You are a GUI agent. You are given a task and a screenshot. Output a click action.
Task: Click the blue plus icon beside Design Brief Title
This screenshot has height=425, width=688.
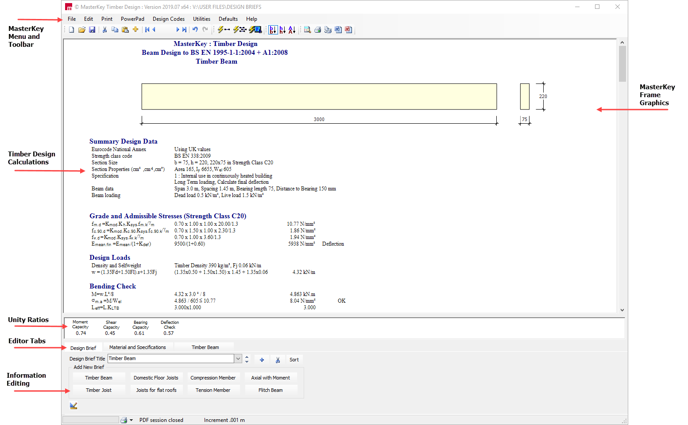(262, 360)
